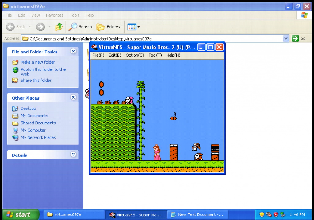
Task: Click the Explorer title bar folder icon
Action: 6,6
